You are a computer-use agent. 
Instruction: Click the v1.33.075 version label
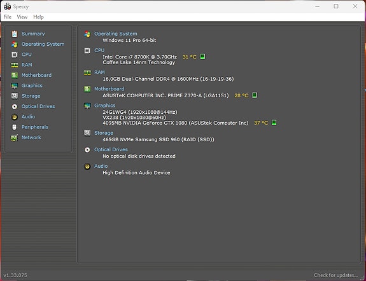click(x=15, y=275)
